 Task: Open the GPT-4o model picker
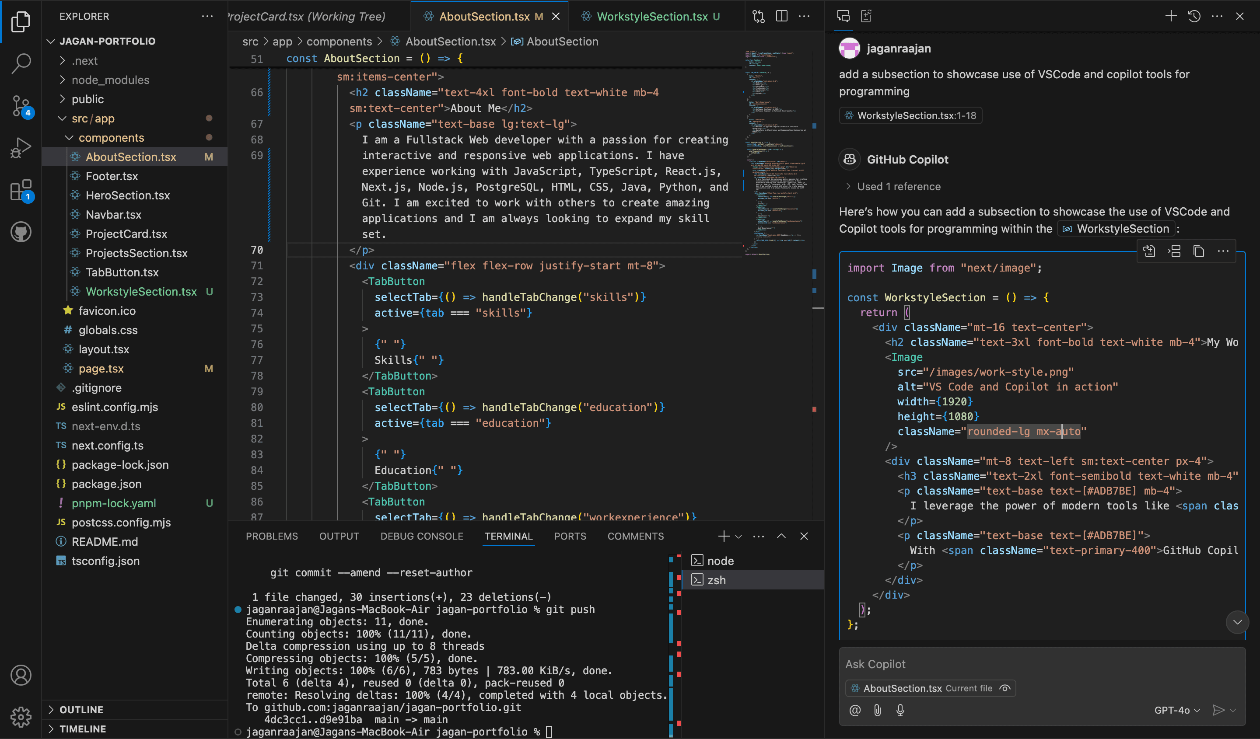pyautogui.click(x=1176, y=710)
